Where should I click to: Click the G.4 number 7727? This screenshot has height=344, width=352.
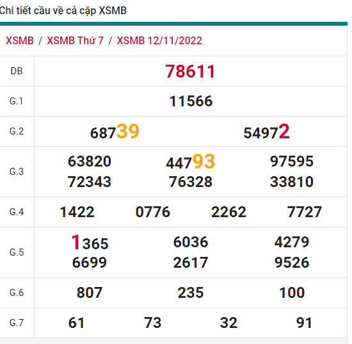[x=305, y=212]
